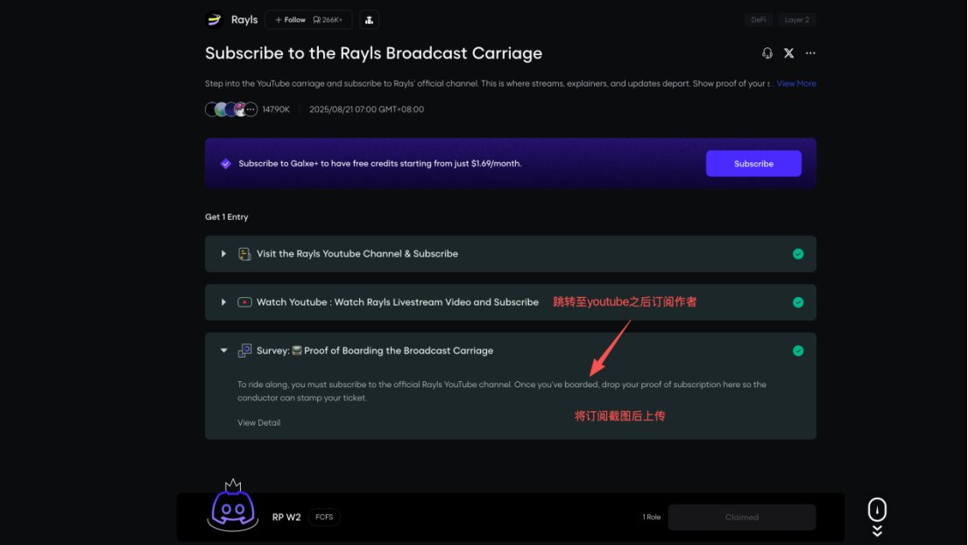968x545 pixels.
Task: View the participant avatars group
Action: (231, 110)
